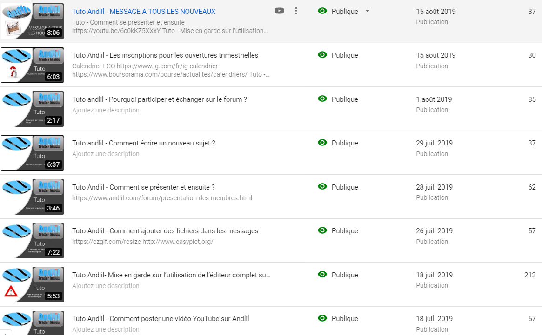Click 'Ajoutez une description' under 'Comment écrire un nouveau sujet'

pyautogui.click(x=106, y=154)
